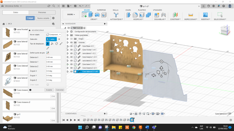234x131 pixels.
Task: Choose Free Move displacement type
Action: click(48, 44)
